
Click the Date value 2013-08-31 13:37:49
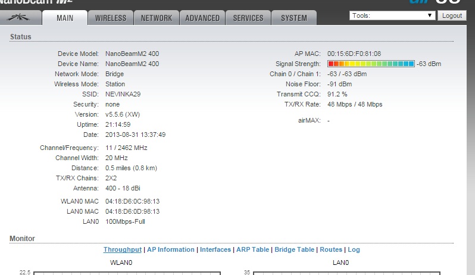tap(135, 135)
